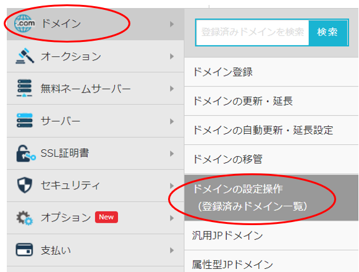This screenshot has height=272, width=359.
Task: Click the セキュリティ shield icon
Action: [x=25, y=185]
